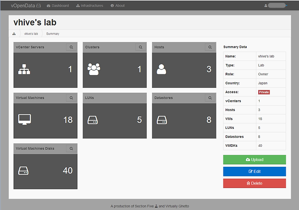Click the Virtual Machines count 18

(x=68, y=120)
